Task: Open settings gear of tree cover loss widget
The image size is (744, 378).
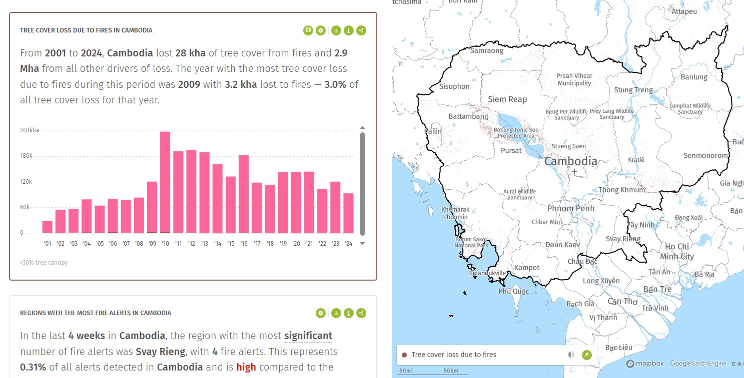Action: coord(321,30)
